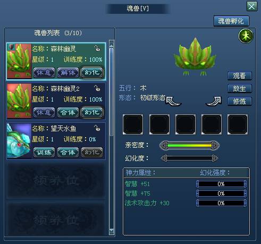Click the 放生 release button
The width and height of the screenshot is (261, 244).
click(239, 88)
